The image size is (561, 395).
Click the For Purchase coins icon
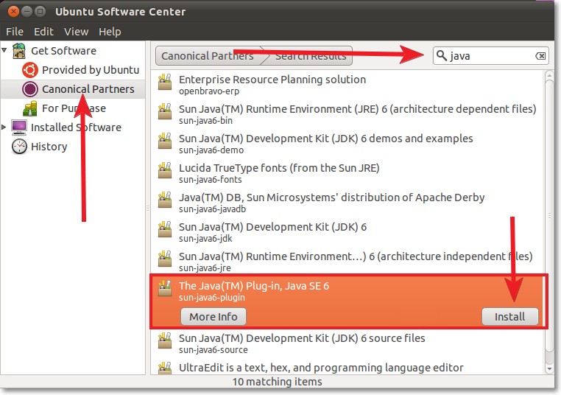pyautogui.click(x=29, y=108)
